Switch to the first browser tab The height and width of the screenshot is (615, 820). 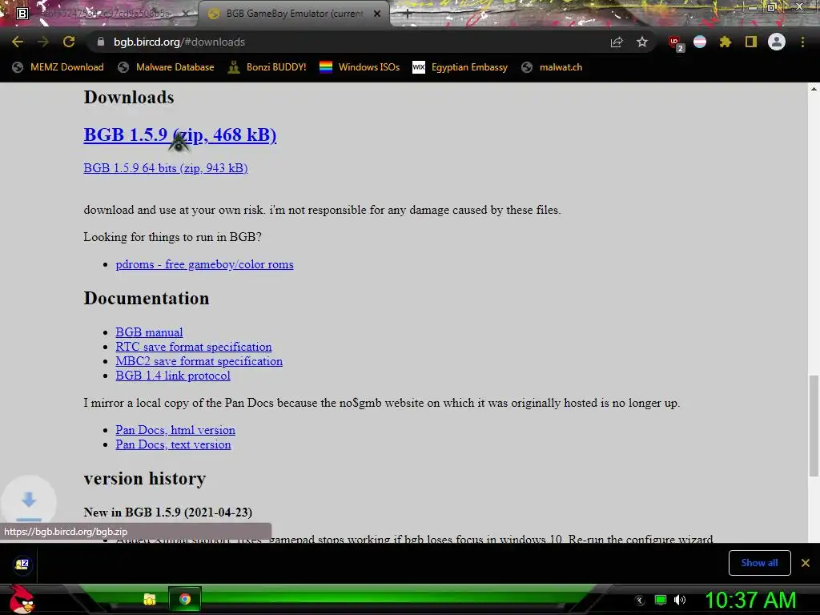coord(105,14)
